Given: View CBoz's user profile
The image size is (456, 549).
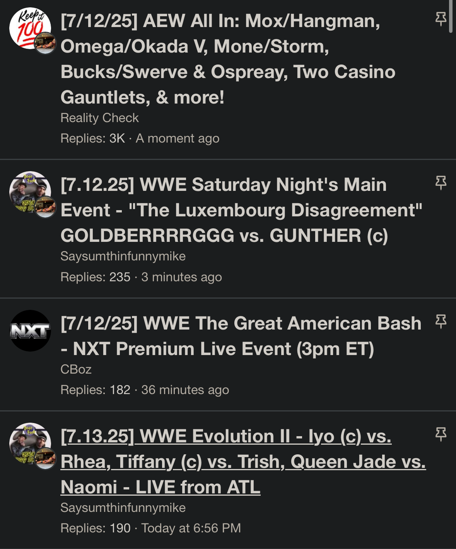Looking at the screenshot, I should click(x=76, y=369).
